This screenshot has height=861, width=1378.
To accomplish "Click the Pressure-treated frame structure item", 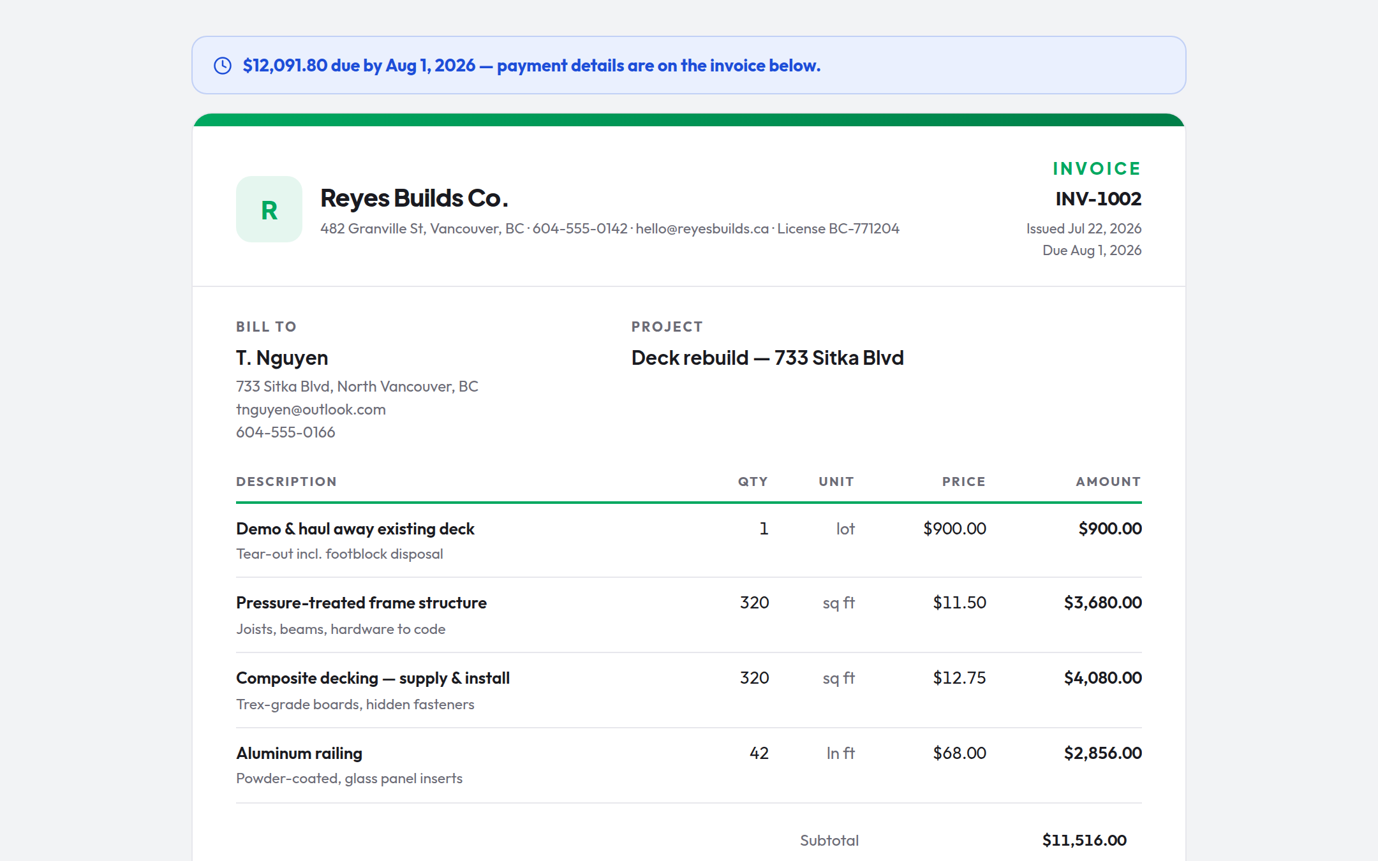I will [361, 603].
